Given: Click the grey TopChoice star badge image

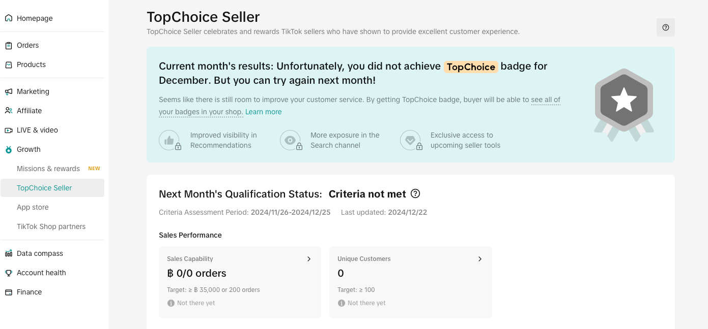Looking at the screenshot, I should click(x=624, y=103).
